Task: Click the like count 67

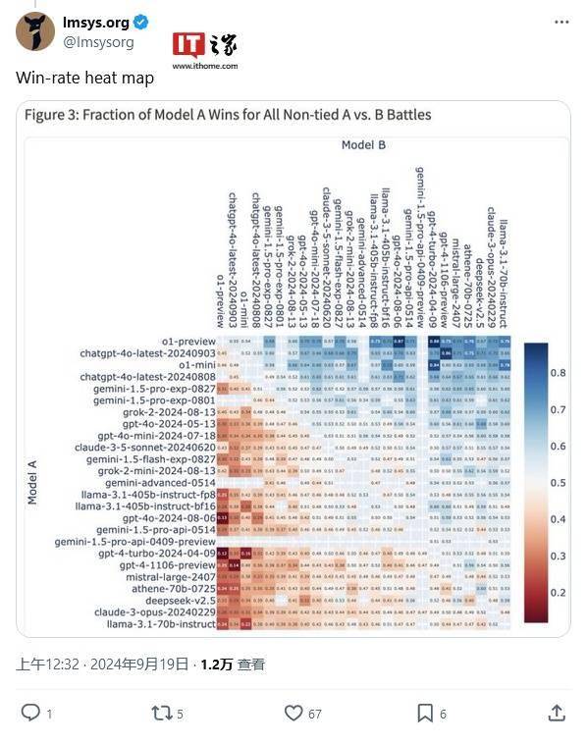Action: [315, 714]
